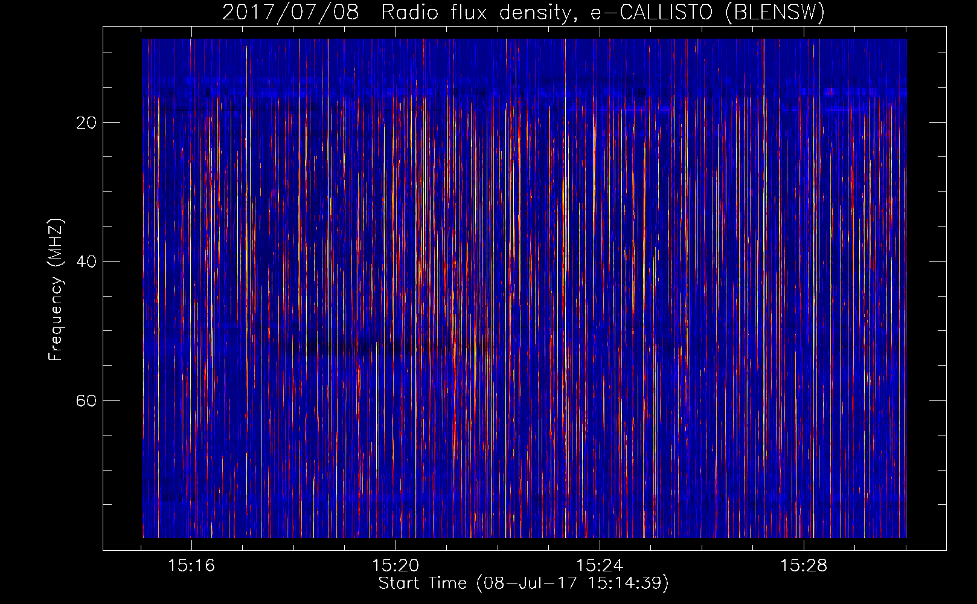
Task: Click the 20 frequency tick label
Action: [x=86, y=123]
